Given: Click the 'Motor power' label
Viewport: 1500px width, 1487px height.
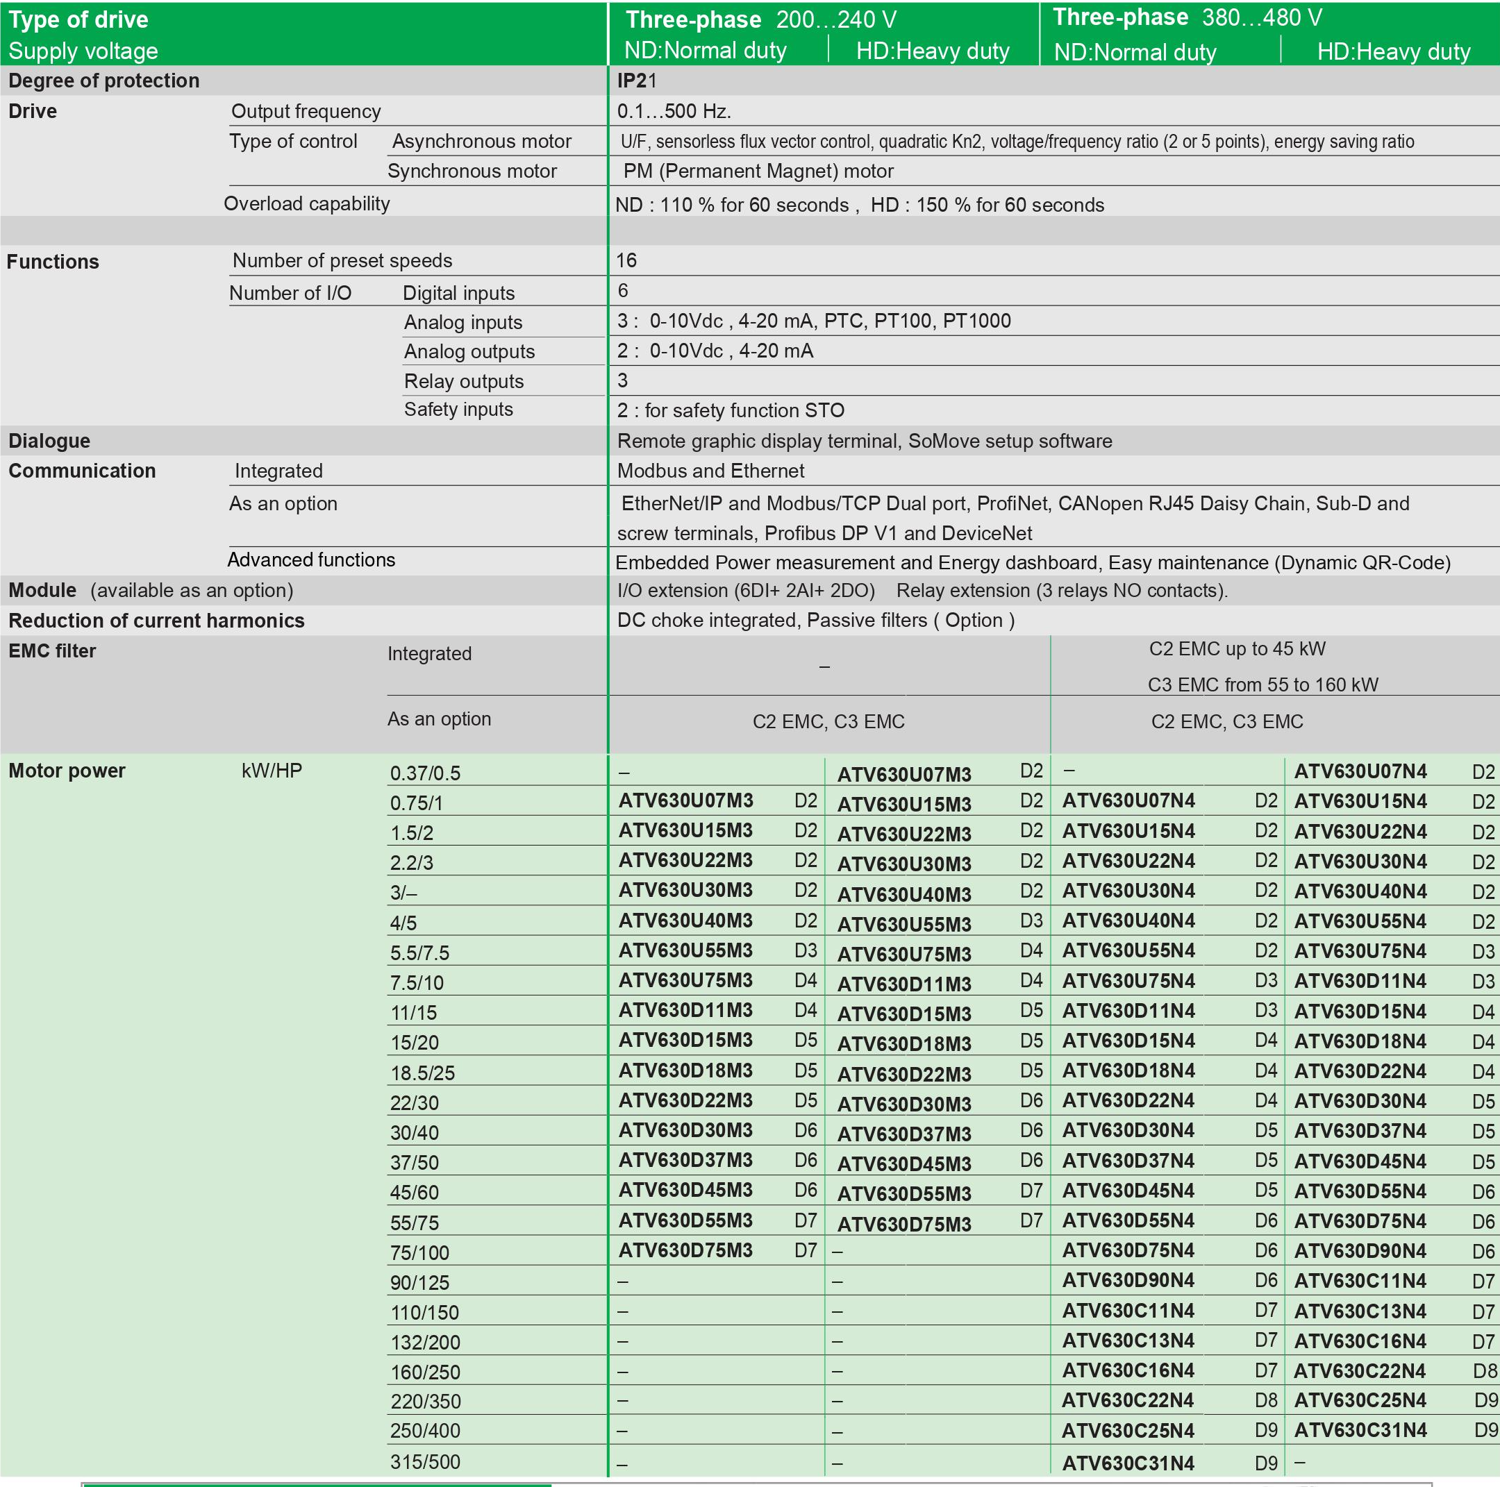Looking at the screenshot, I should (x=67, y=771).
